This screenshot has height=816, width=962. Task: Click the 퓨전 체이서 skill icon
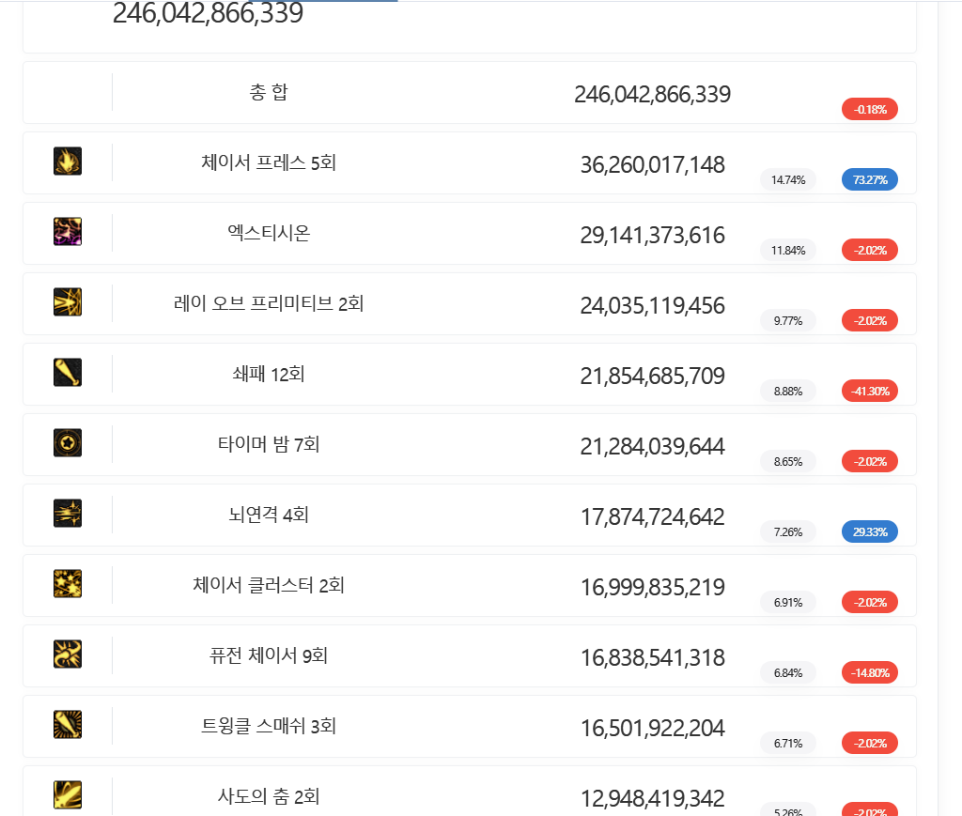68,654
